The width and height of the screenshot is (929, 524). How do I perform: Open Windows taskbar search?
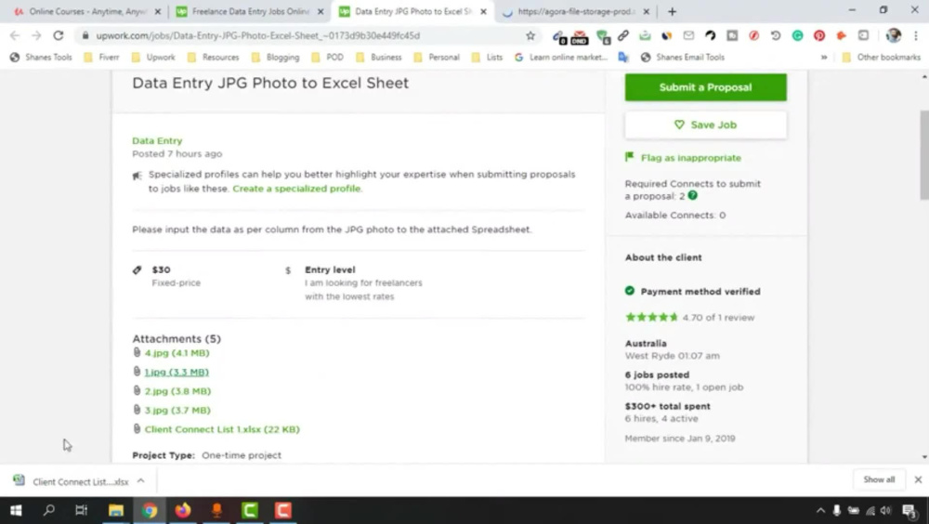[49, 510]
